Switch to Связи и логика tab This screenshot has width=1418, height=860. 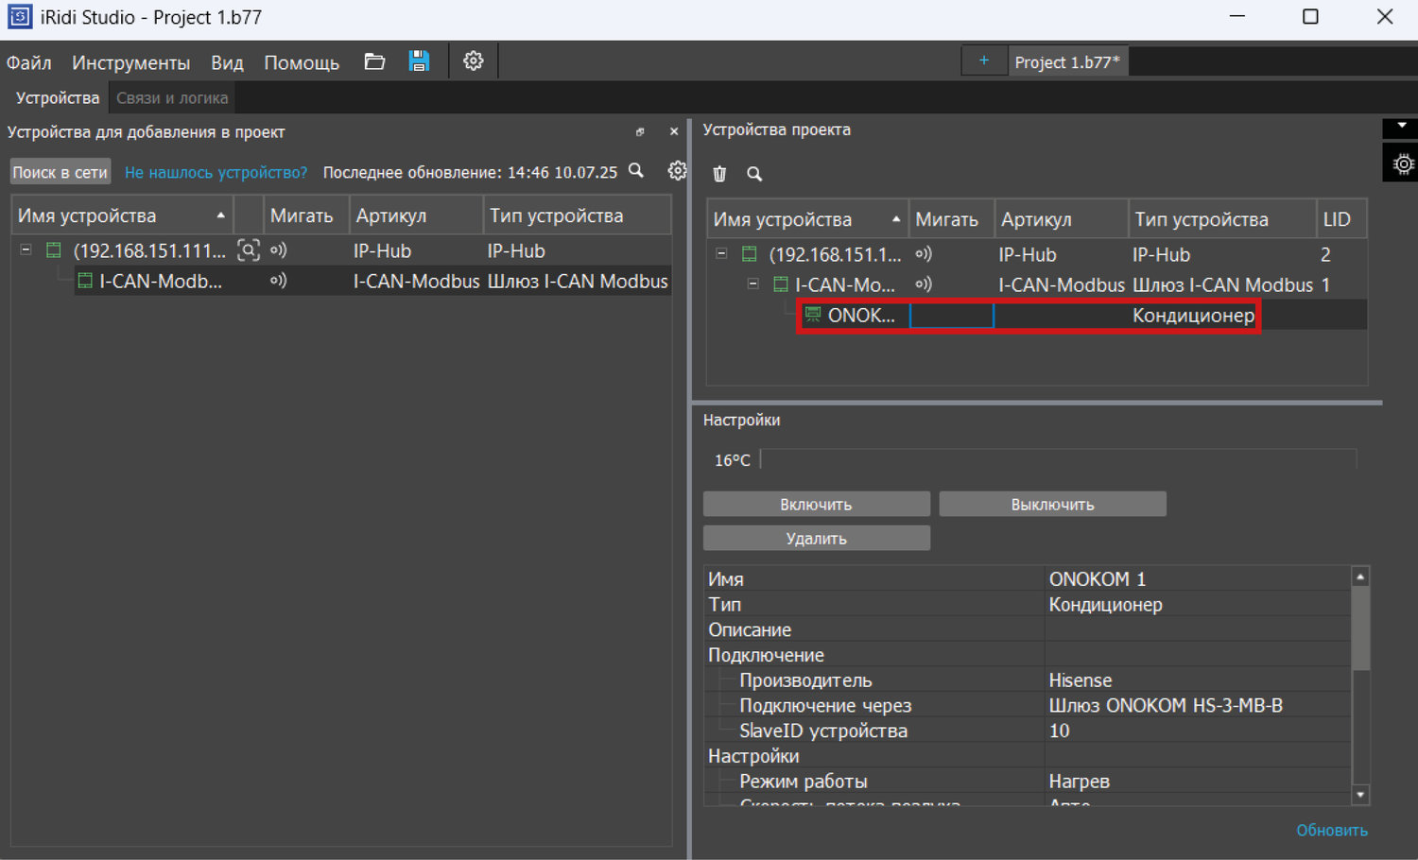coord(172,98)
